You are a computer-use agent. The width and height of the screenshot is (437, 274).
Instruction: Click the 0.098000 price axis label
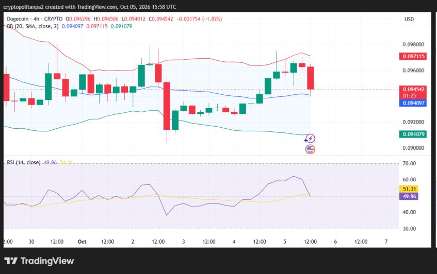(413, 44)
